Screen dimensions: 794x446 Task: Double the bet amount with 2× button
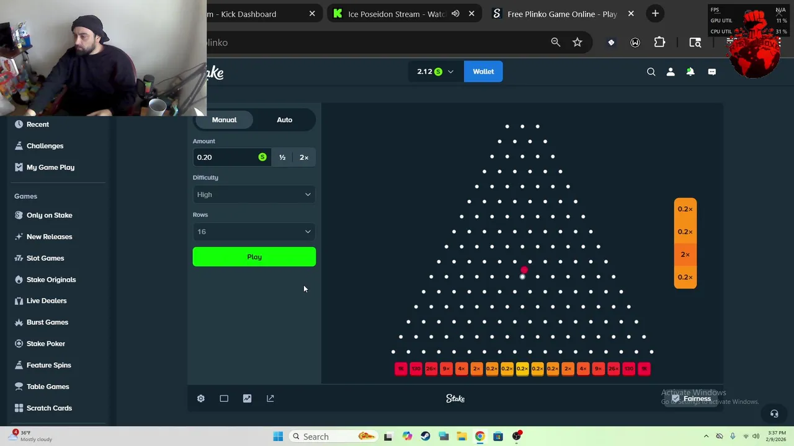click(304, 157)
